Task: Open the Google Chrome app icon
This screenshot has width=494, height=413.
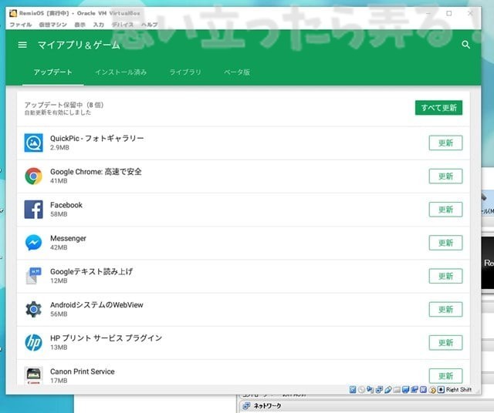Action: click(34, 176)
